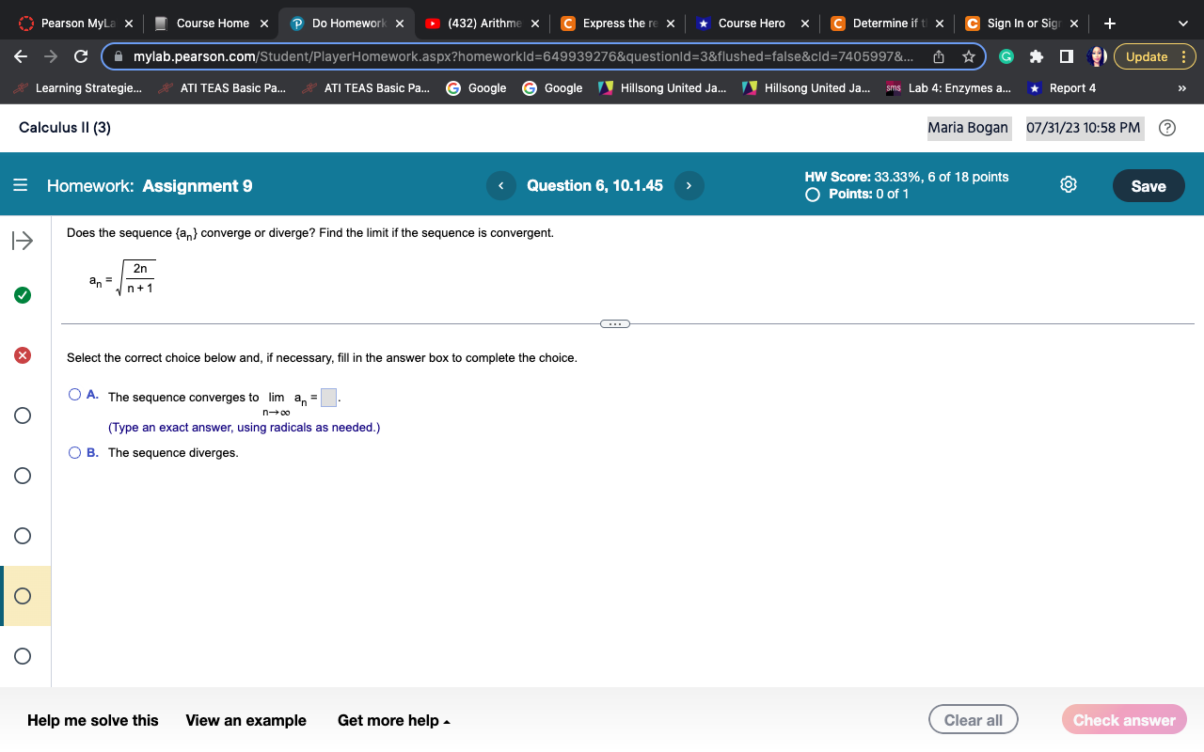Open the bookmarks overflow chevron
The width and height of the screenshot is (1204, 752).
[x=1181, y=87]
